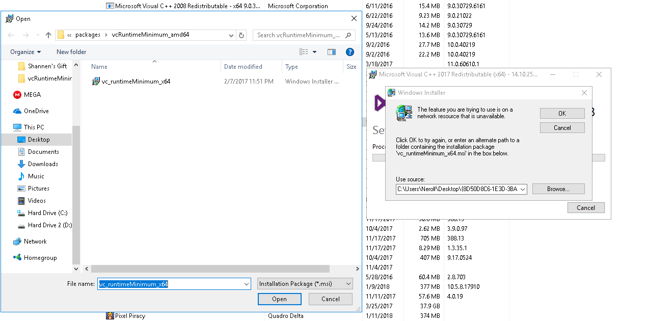Click the Use source path field

pyautogui.click(x=457, y=190)
